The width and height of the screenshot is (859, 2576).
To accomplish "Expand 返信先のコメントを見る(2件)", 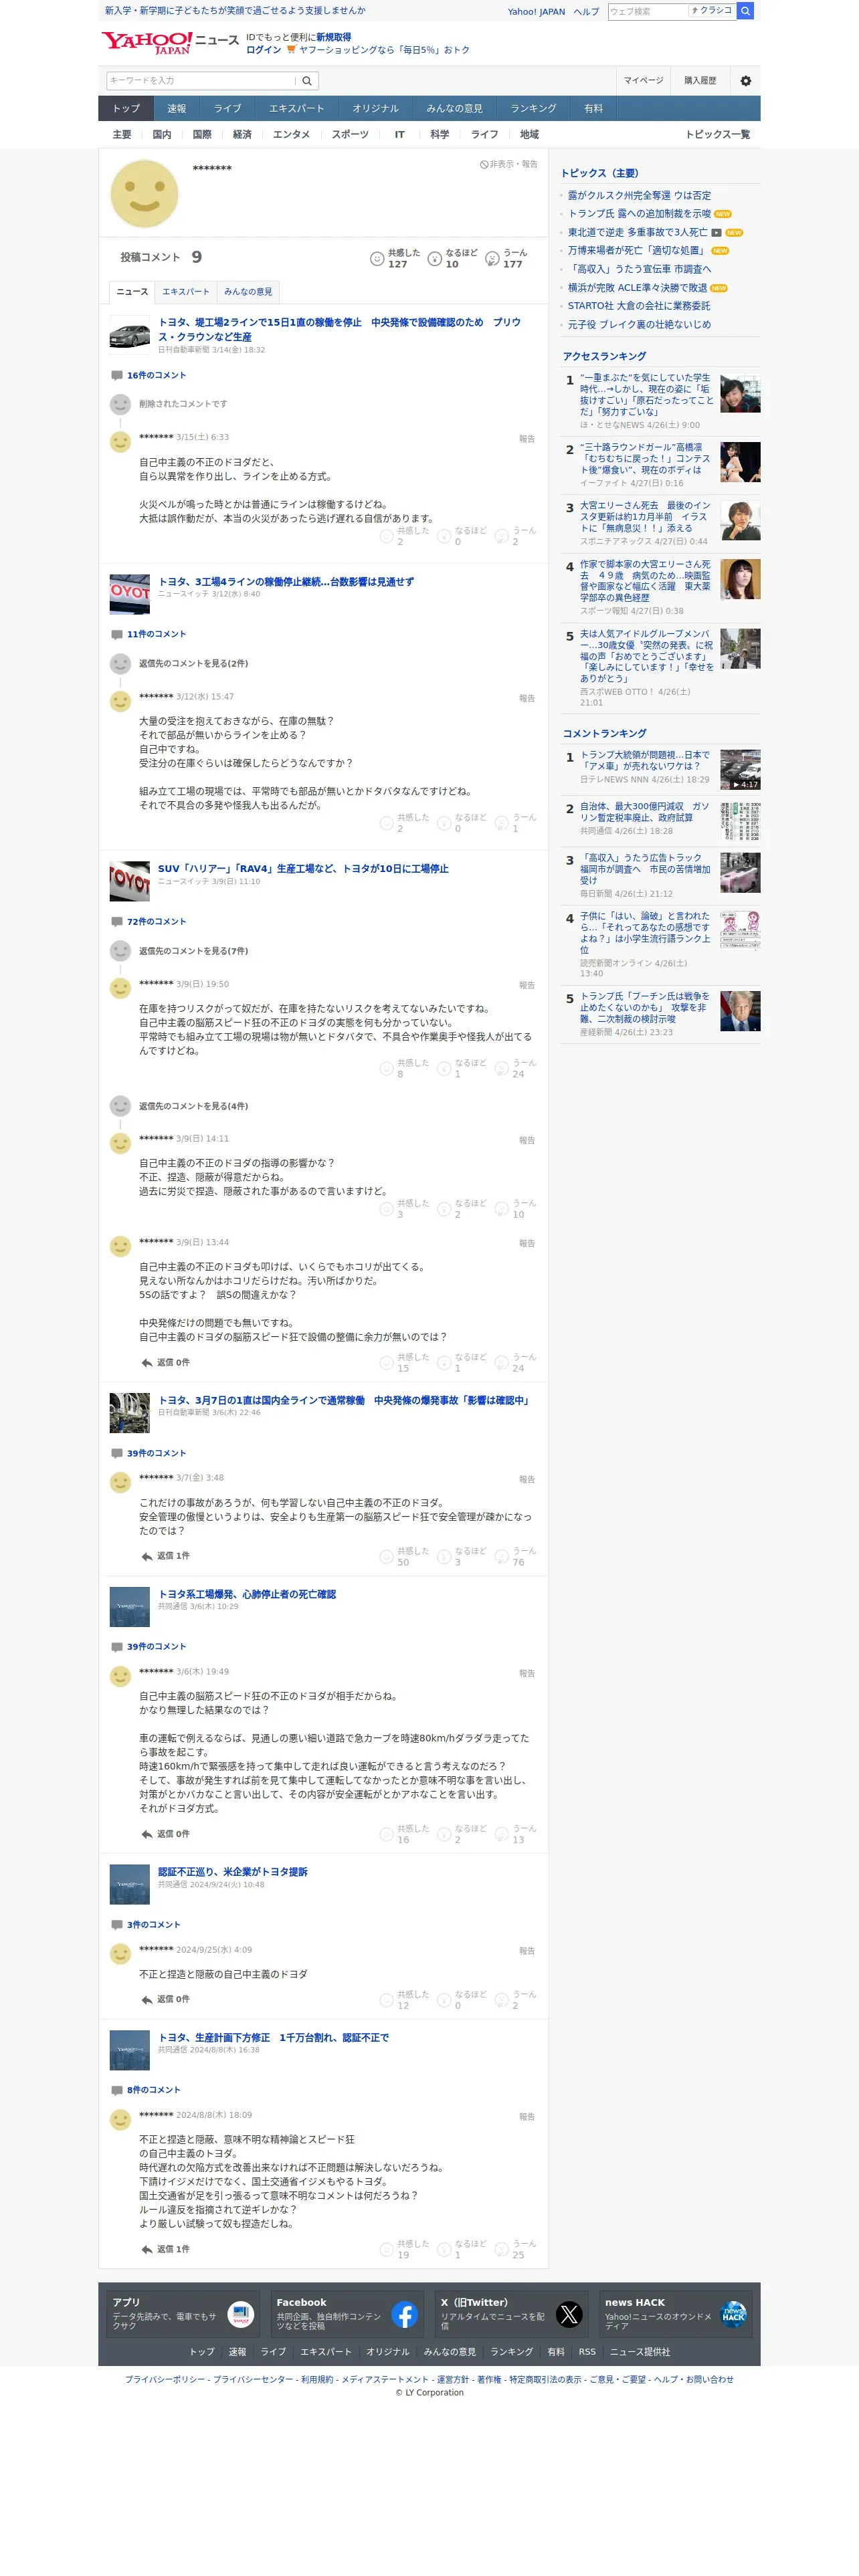I will coord(193,664).
